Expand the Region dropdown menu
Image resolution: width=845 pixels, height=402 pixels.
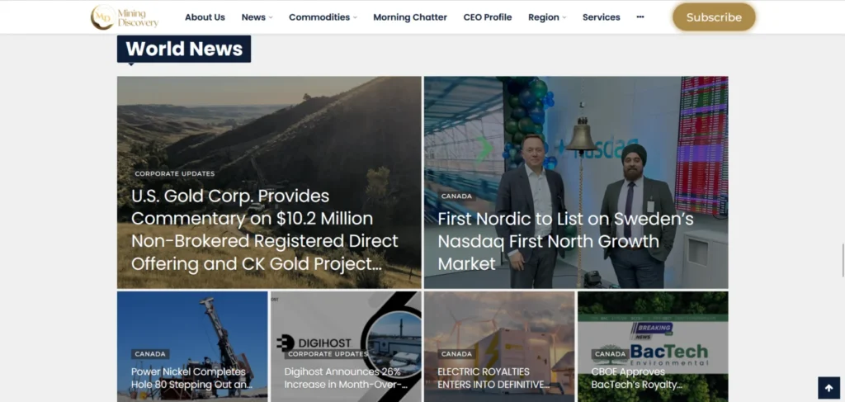point(547,17)
